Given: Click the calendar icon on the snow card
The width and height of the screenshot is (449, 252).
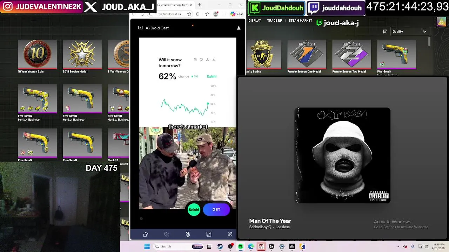Looking at the screenshot, I should [195, 59].
